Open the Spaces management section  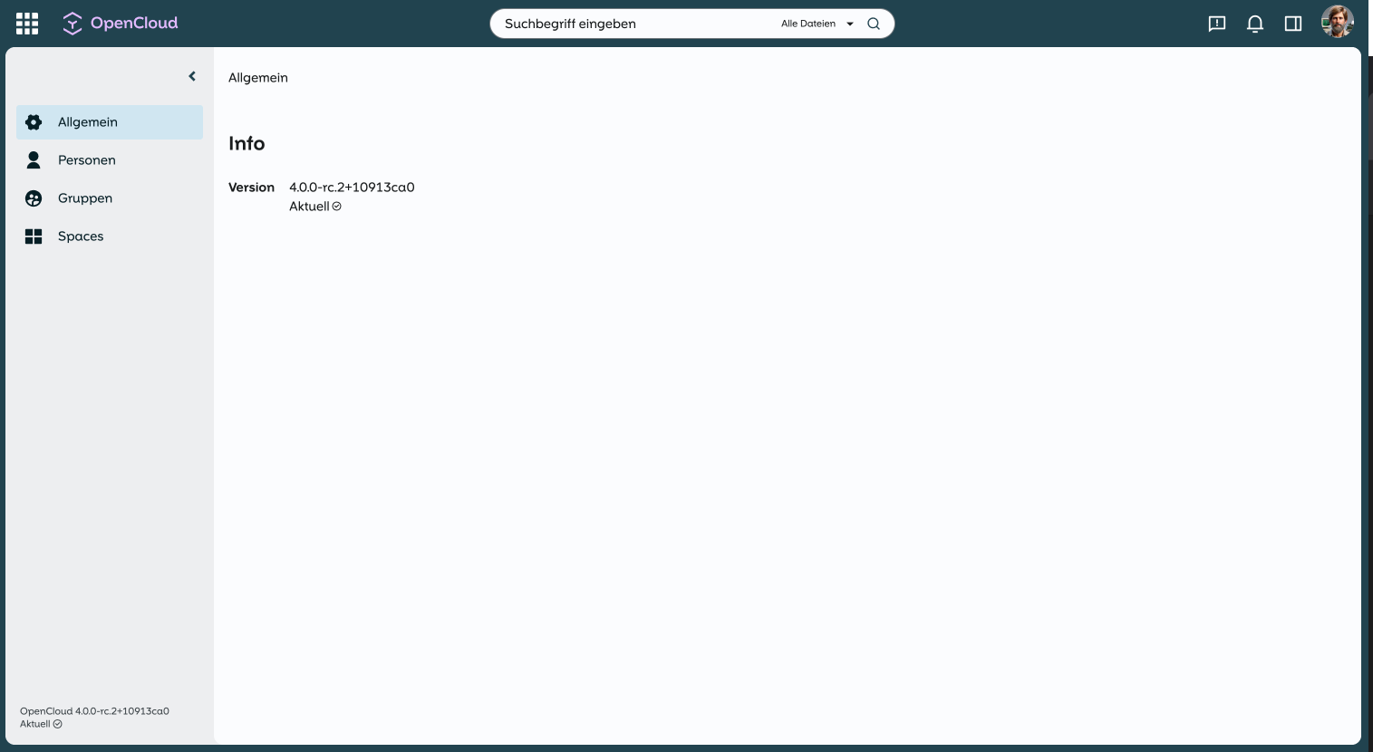81,236
